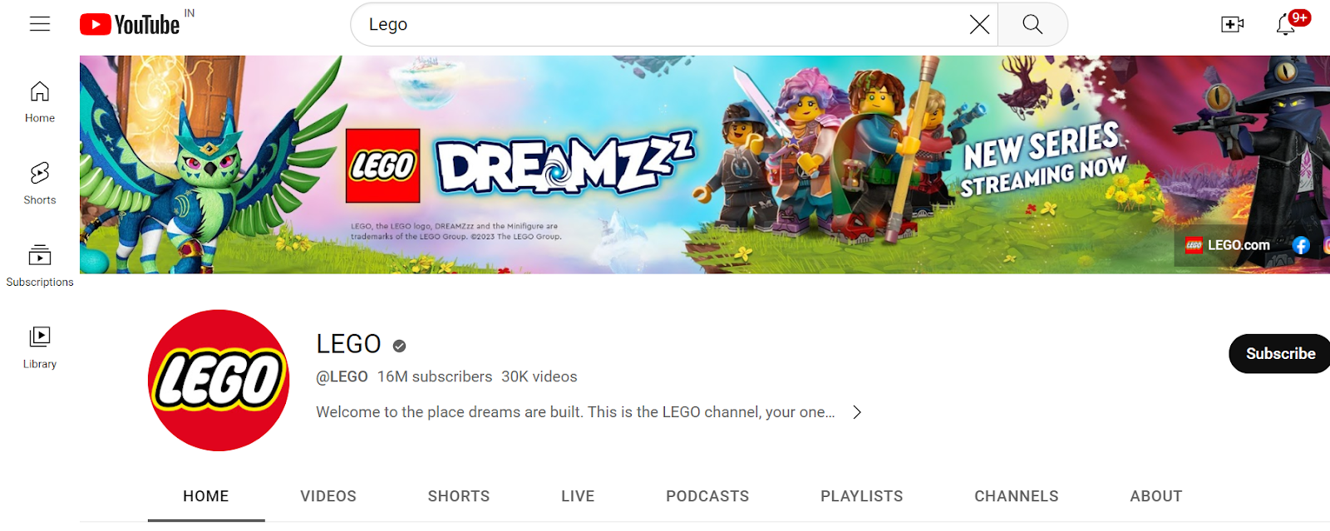Open the CHANNELS tab
Screen dimensions: 1330x531
1017,496
